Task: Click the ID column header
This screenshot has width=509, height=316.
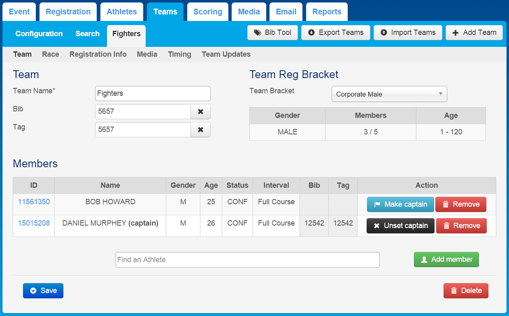Action: pos(34,185)
